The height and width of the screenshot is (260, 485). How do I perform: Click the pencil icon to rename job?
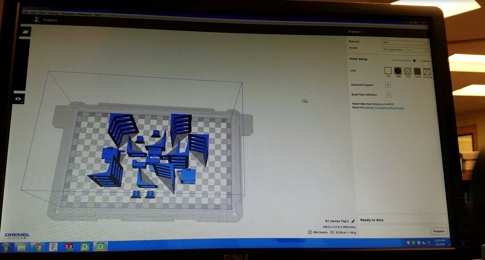click(353, 221)
